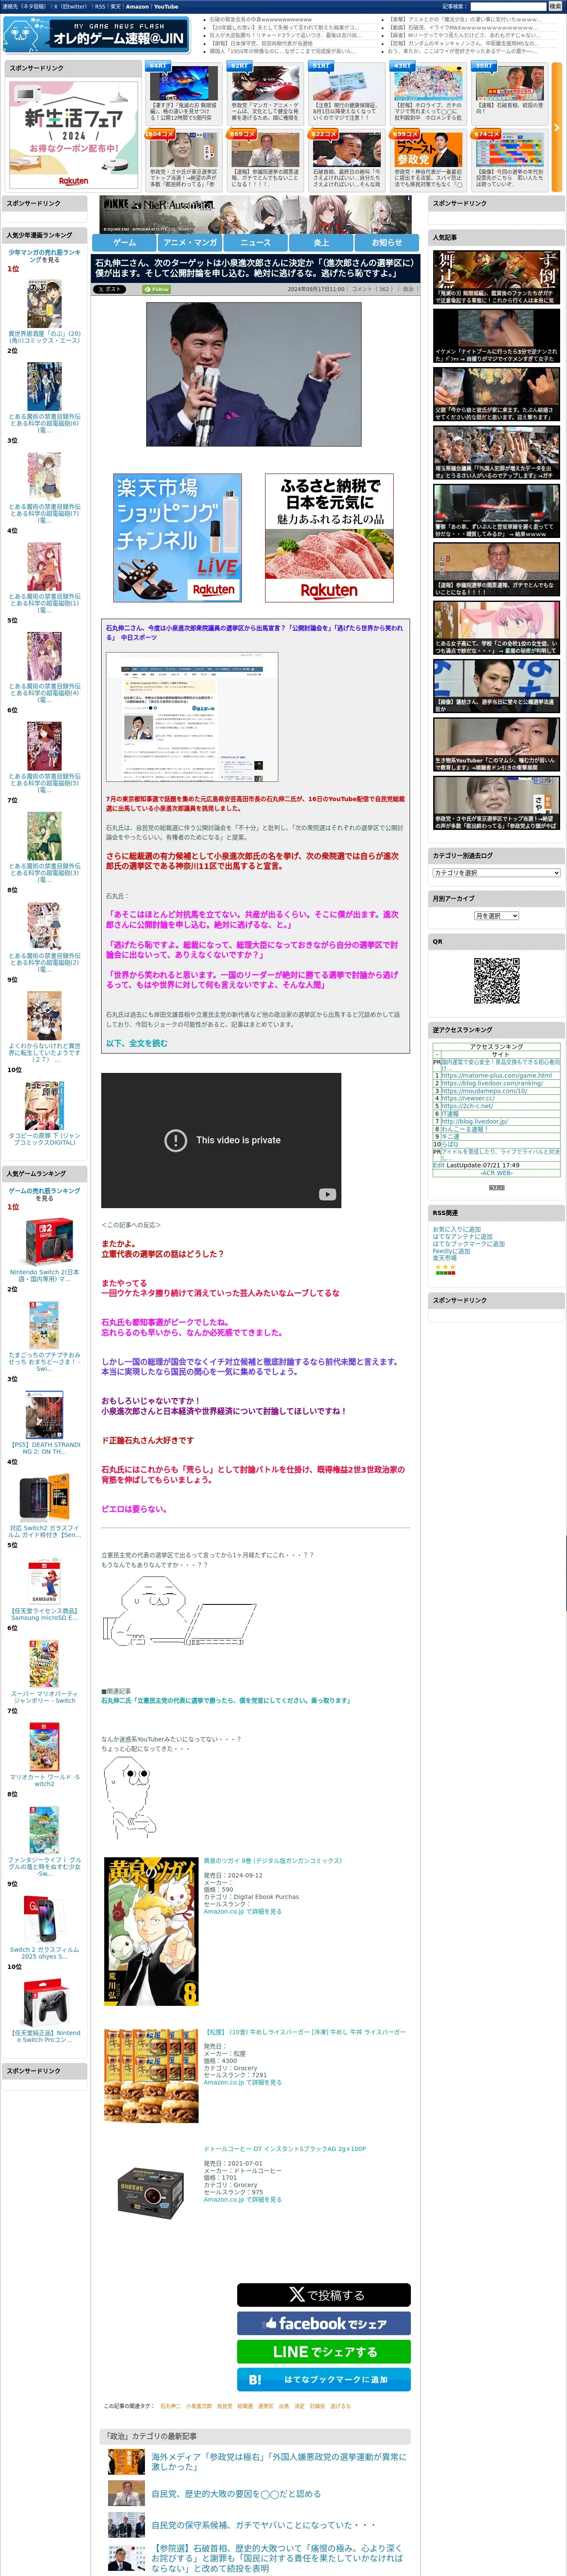Click the Edit link in access ranking
The width and height of the screenshot is (567, 2576).
point(438,1165)
